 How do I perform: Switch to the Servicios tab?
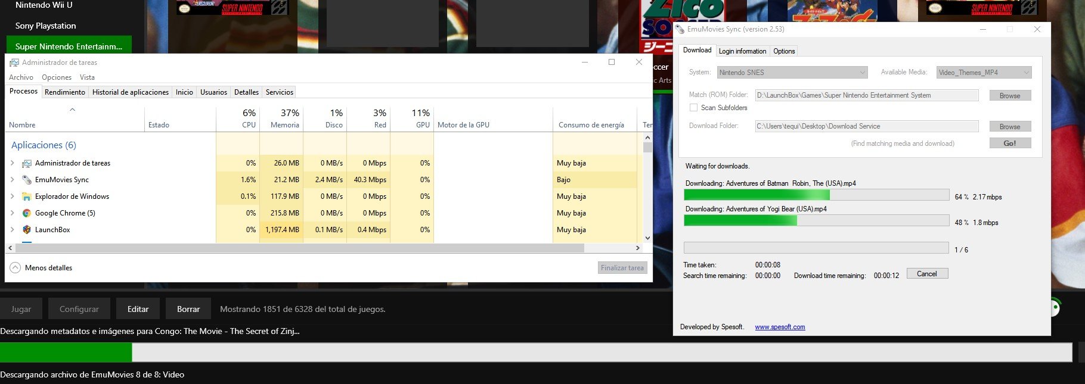(x=280, y=92)
